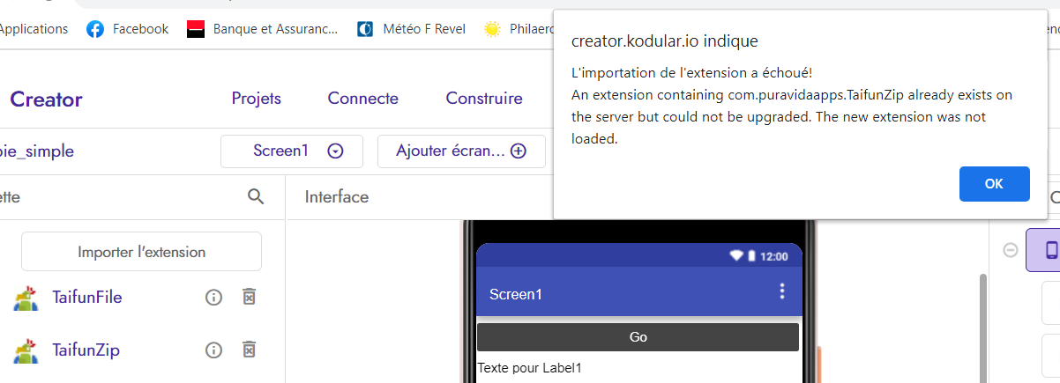
Task: Open the Connecte menu
Action: (x=363, y=99)
